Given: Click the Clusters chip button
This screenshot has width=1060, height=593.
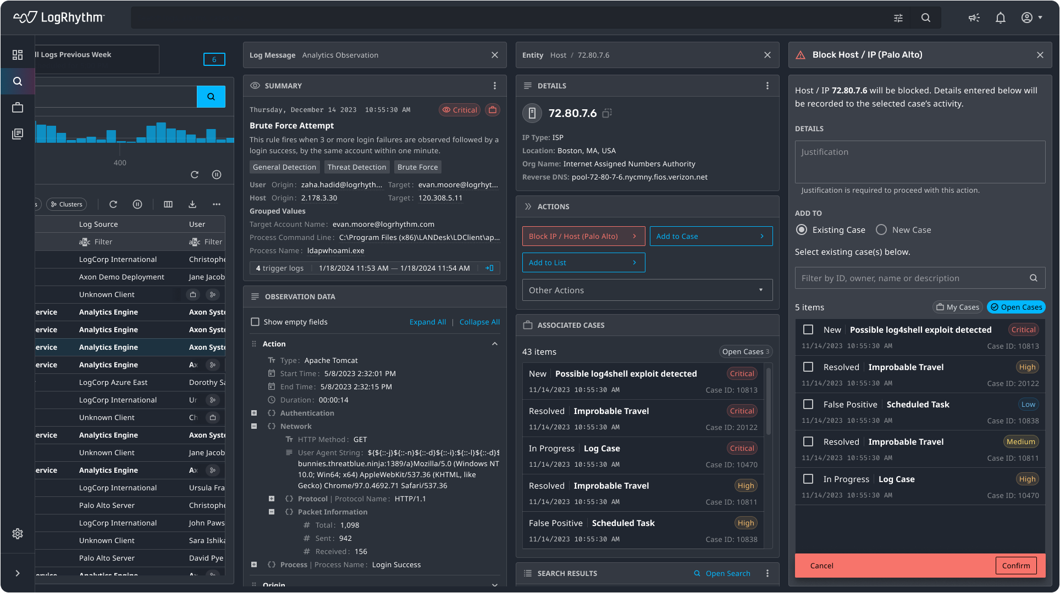Looking at the screenshot, I should [x=67, y=204].
